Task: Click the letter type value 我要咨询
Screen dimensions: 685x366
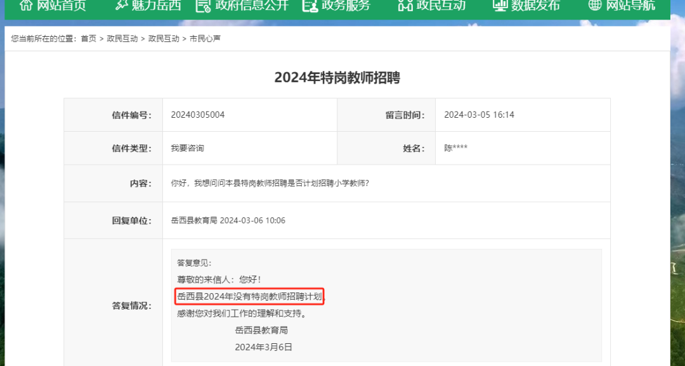Action: tap(187, 148)
